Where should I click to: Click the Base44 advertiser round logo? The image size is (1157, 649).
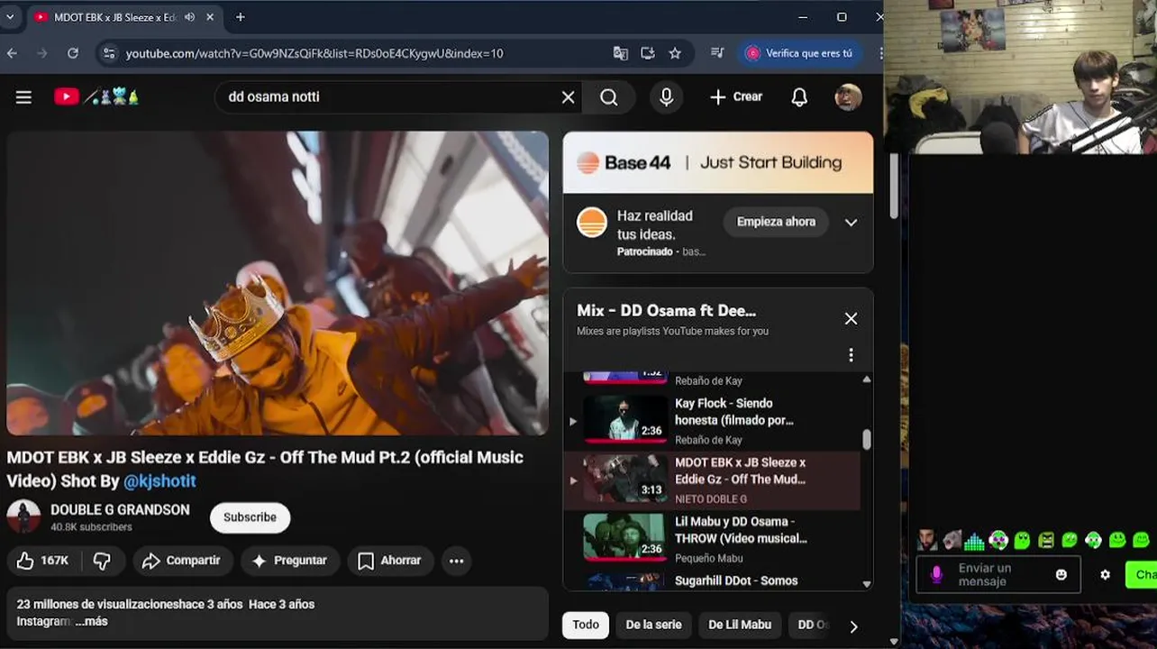click(592, 222)
